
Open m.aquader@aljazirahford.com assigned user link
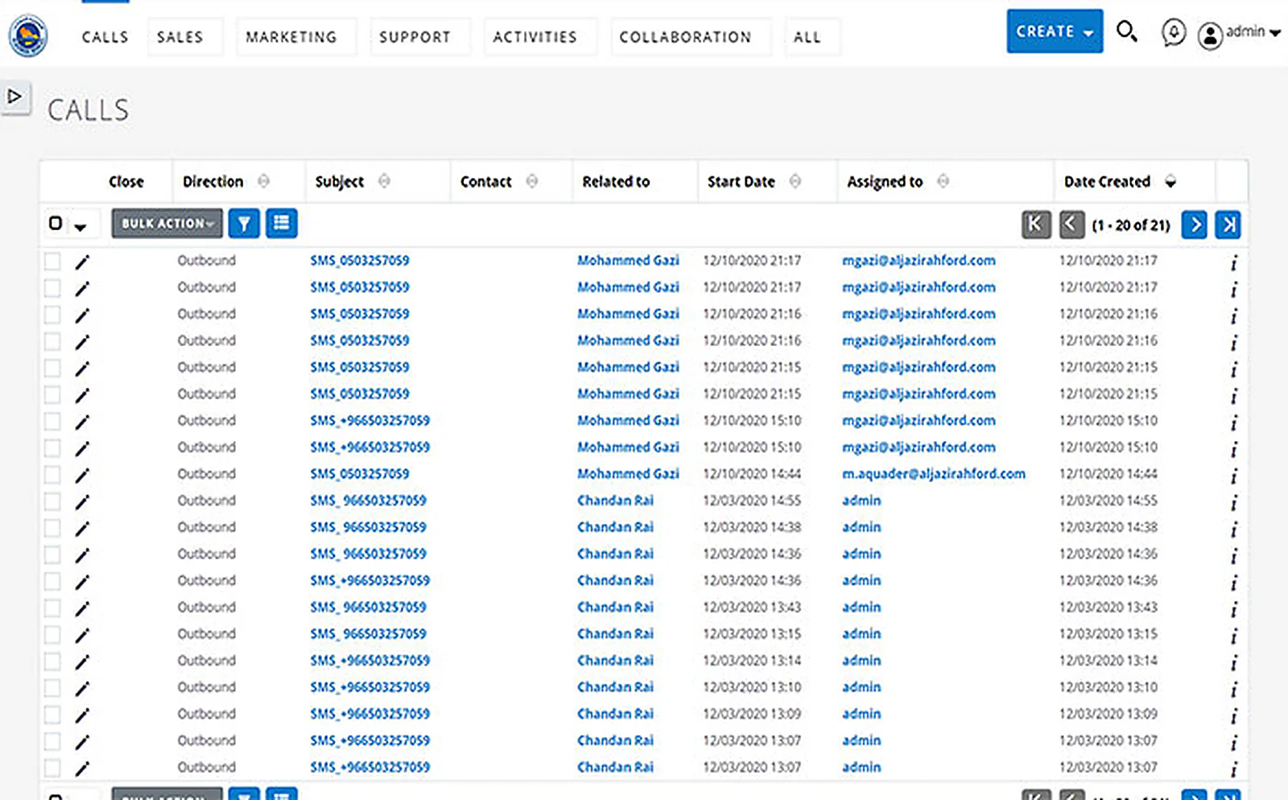coord(934,474)
